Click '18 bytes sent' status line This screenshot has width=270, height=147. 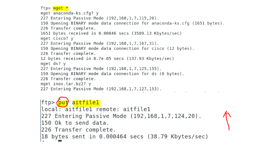124,137
